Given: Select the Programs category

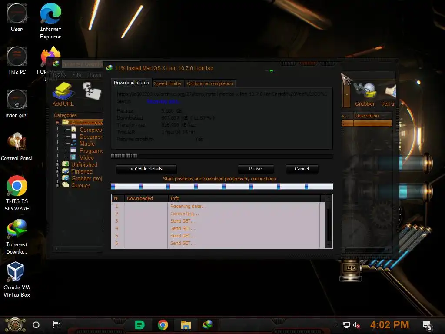Looking at the screenshot, I should click(86, 150).
